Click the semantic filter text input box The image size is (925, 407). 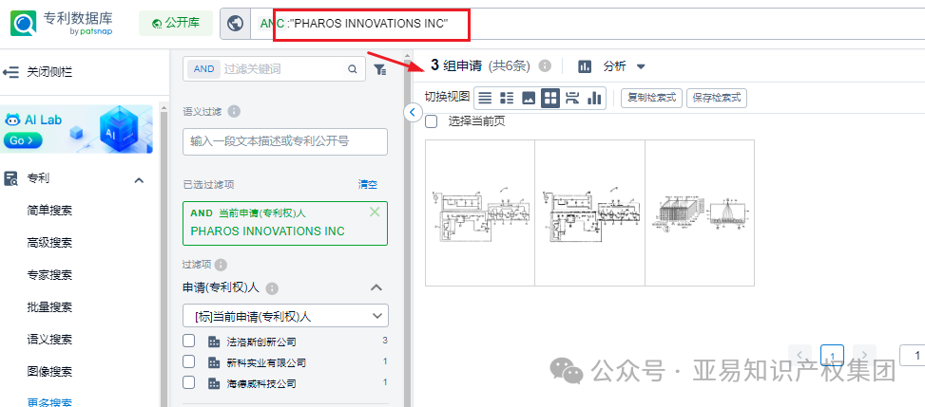285,142
